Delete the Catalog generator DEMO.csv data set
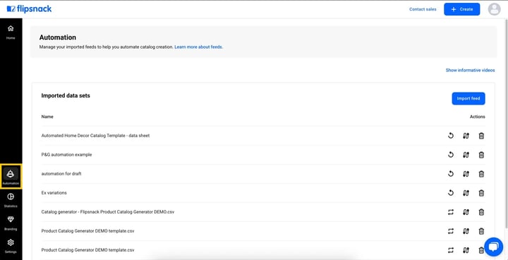This screenshot has width=508, height=260. pos(481,212)
